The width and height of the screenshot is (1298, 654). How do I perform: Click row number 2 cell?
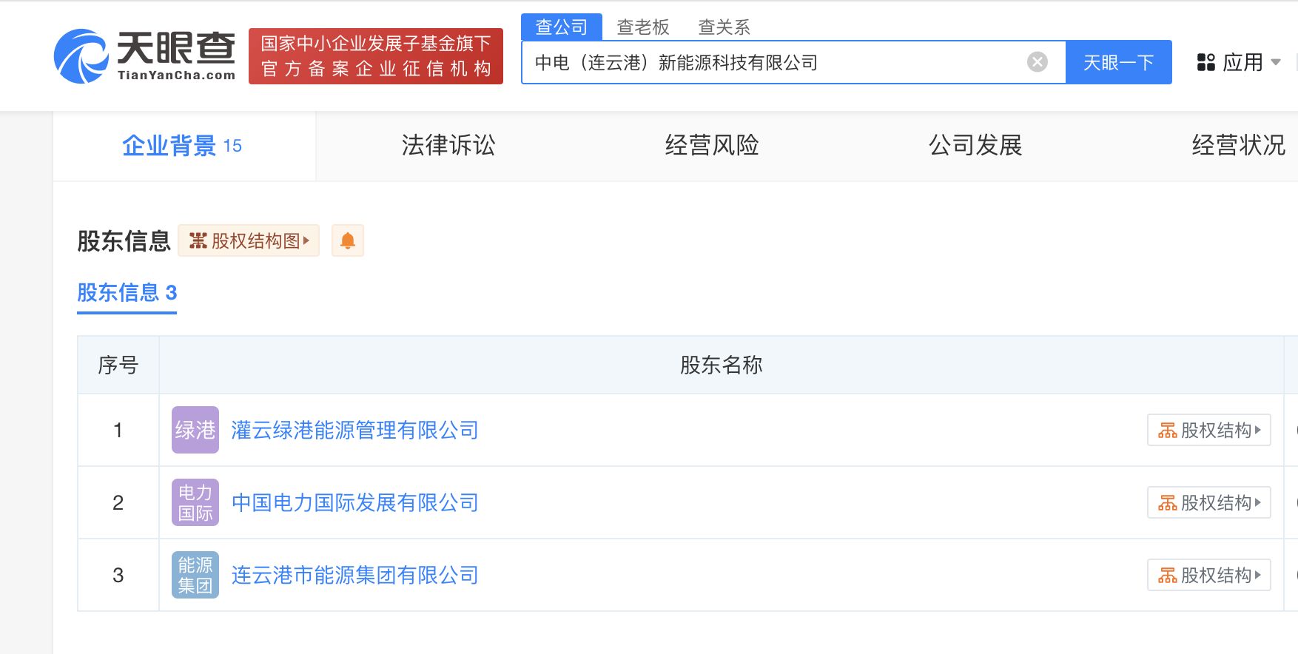tap(118, 502)
